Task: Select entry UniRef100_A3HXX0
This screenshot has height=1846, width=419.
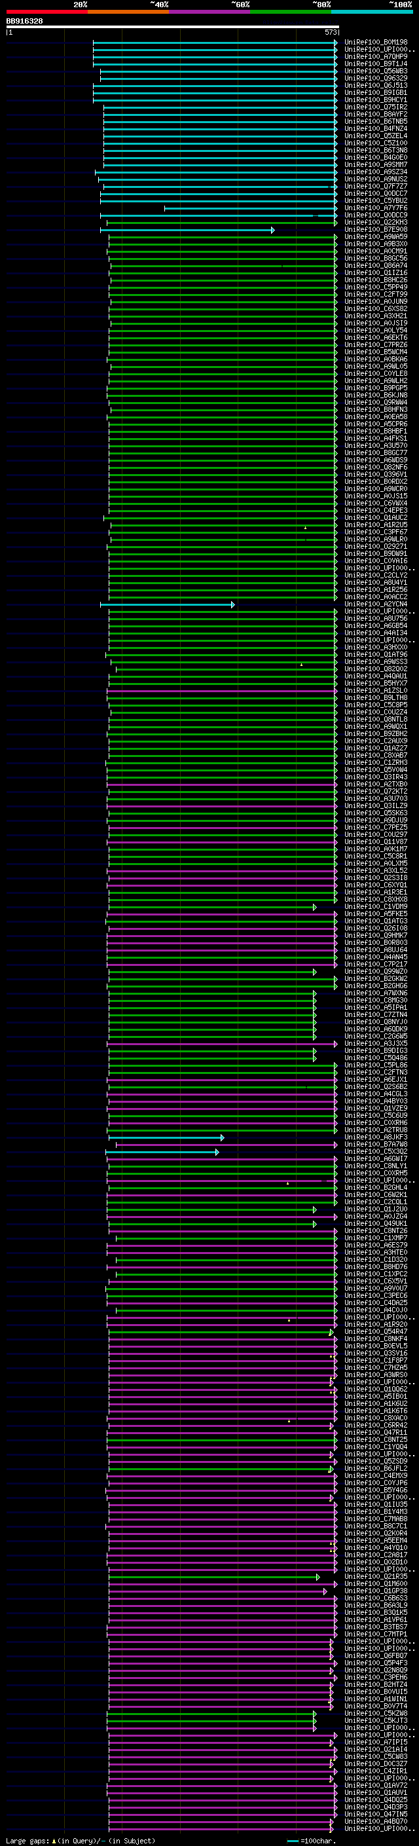Action: tap(376, 647)
